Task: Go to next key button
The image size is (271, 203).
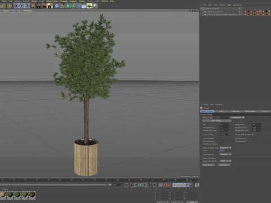Action: pos(148,185)
